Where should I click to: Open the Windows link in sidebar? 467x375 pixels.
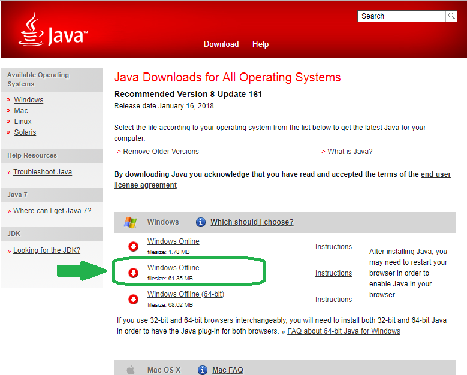coord(29,99)
